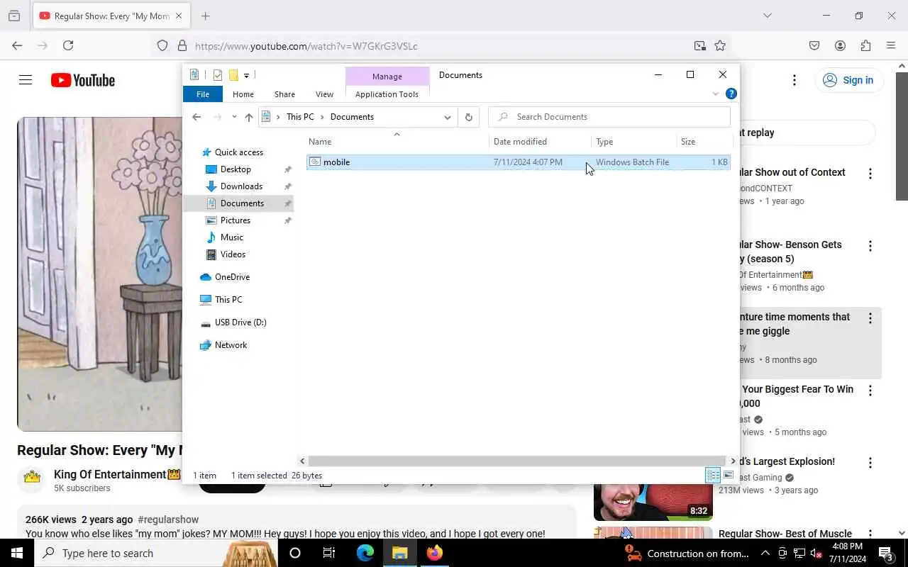908x567 pixels.
Task: Open Microsoft Edge from taskbar
Action: 365,553
